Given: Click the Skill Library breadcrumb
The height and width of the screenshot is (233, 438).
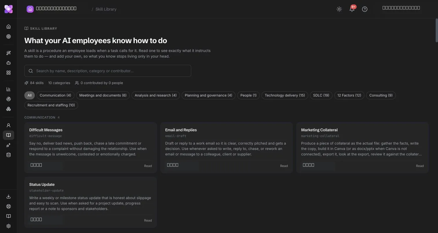Looking at the screenshot, I should click(106, 9).
